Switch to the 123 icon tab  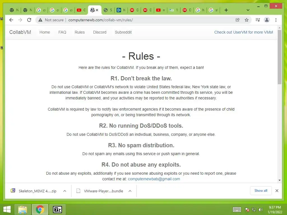pos(174,10)
